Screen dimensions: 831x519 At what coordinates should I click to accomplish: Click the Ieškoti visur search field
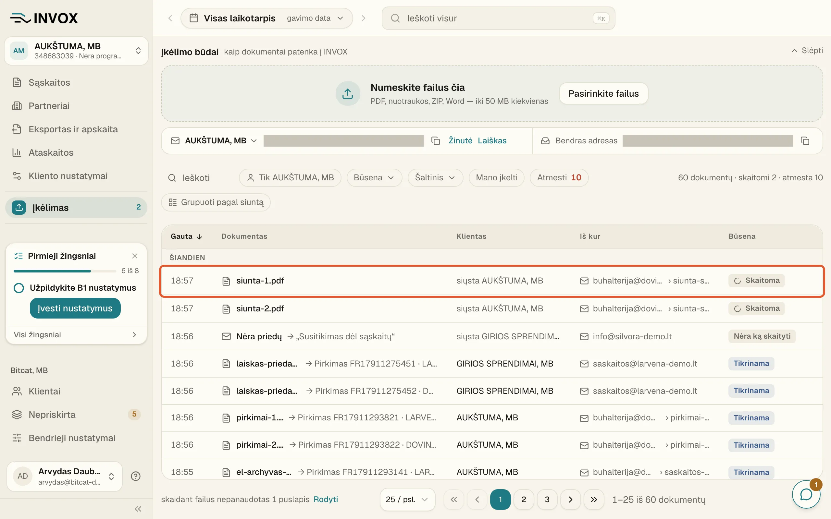click(x=498, y=18)
